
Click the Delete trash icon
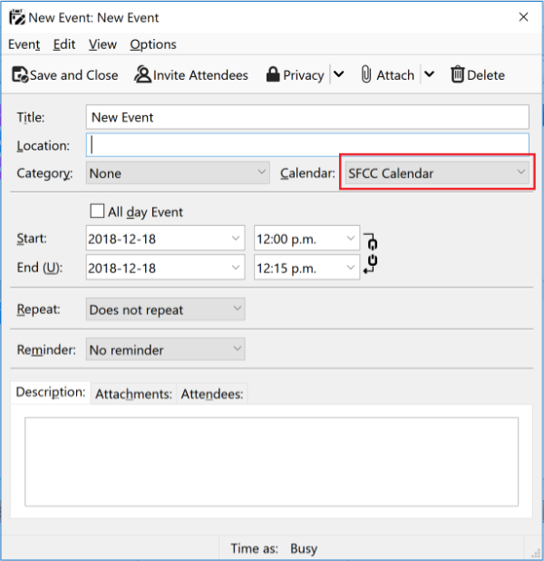coord(458,75)
